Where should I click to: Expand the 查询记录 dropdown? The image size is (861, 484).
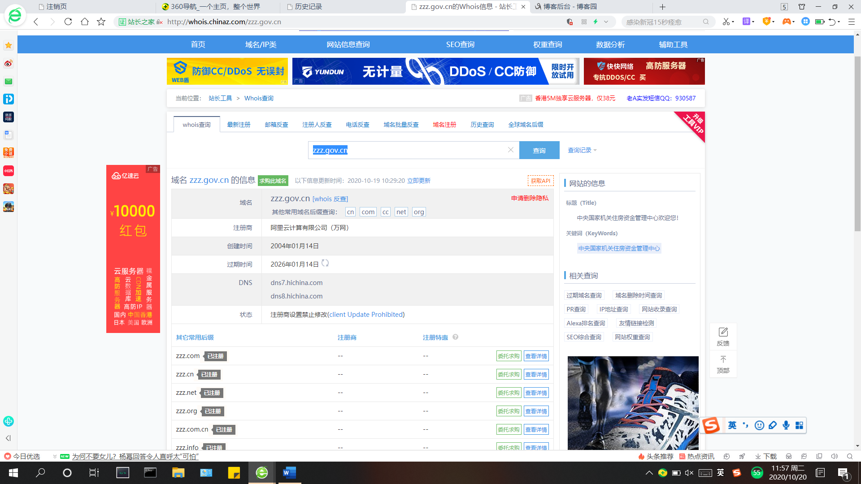[582, 150]
